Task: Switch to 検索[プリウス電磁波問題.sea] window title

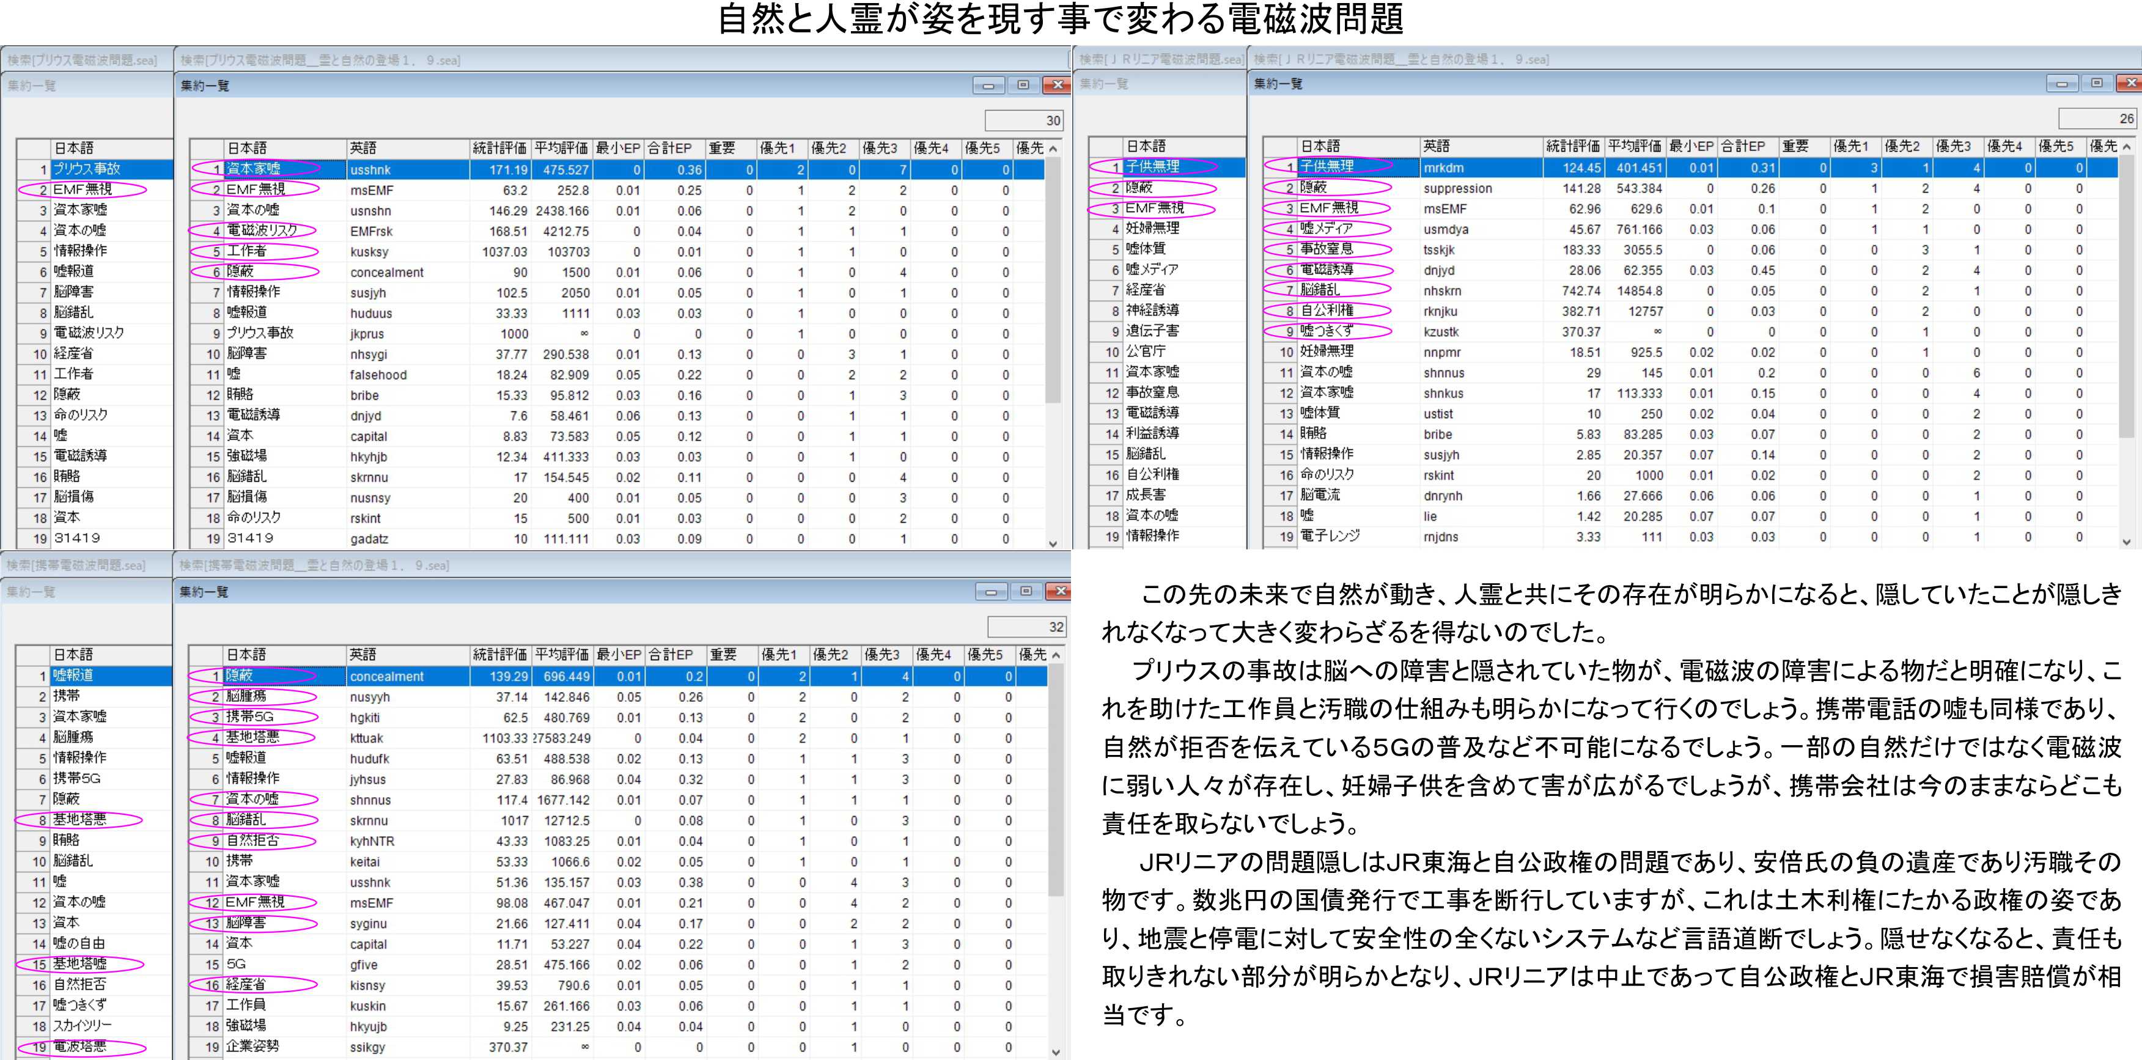Action: 81,60
